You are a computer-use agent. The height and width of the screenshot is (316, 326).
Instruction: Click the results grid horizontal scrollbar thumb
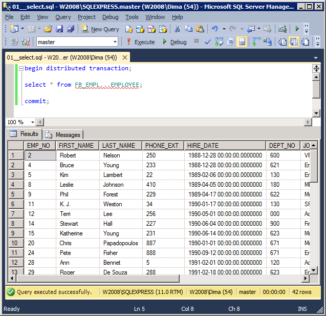pos(98,279)
